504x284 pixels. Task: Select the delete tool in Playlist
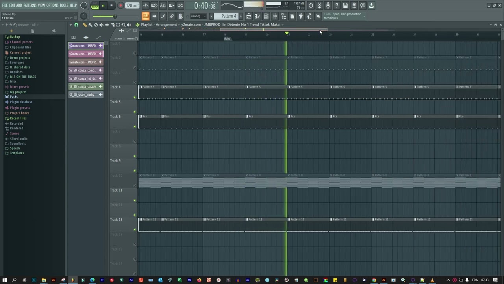96,25
